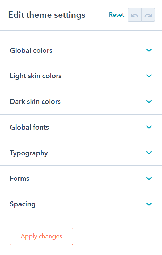Screen dimensions: 162x255
Task: Apply changes to the theme
Action: click(x=41, y=236)
